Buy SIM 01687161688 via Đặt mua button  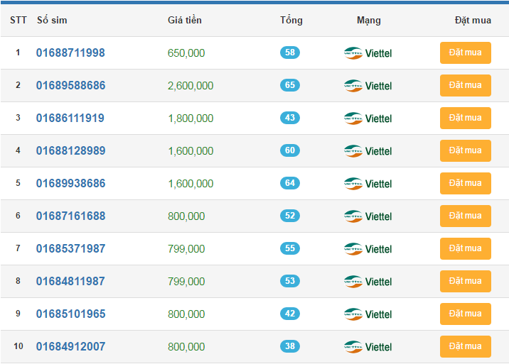pyautogui.click(x=465, y=216)
